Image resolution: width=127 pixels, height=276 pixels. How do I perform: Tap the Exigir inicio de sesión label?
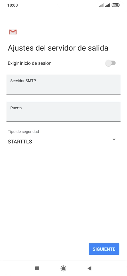(30, 63)
